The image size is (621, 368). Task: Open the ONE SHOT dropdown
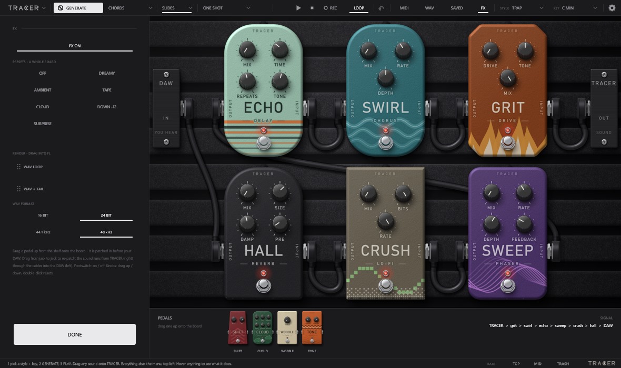[226, 8]
